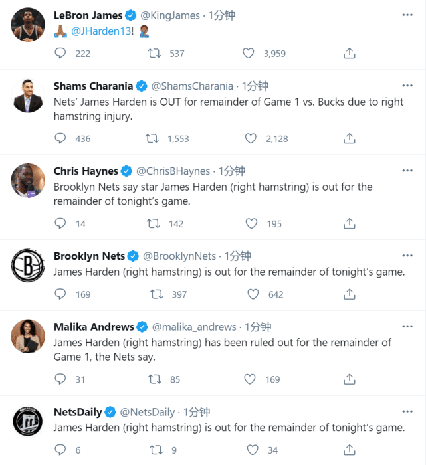Viewport: 426px width, 465px height.
Task: Retweet Chris Haynes' tweet
Action: click(x=154, y=224)
